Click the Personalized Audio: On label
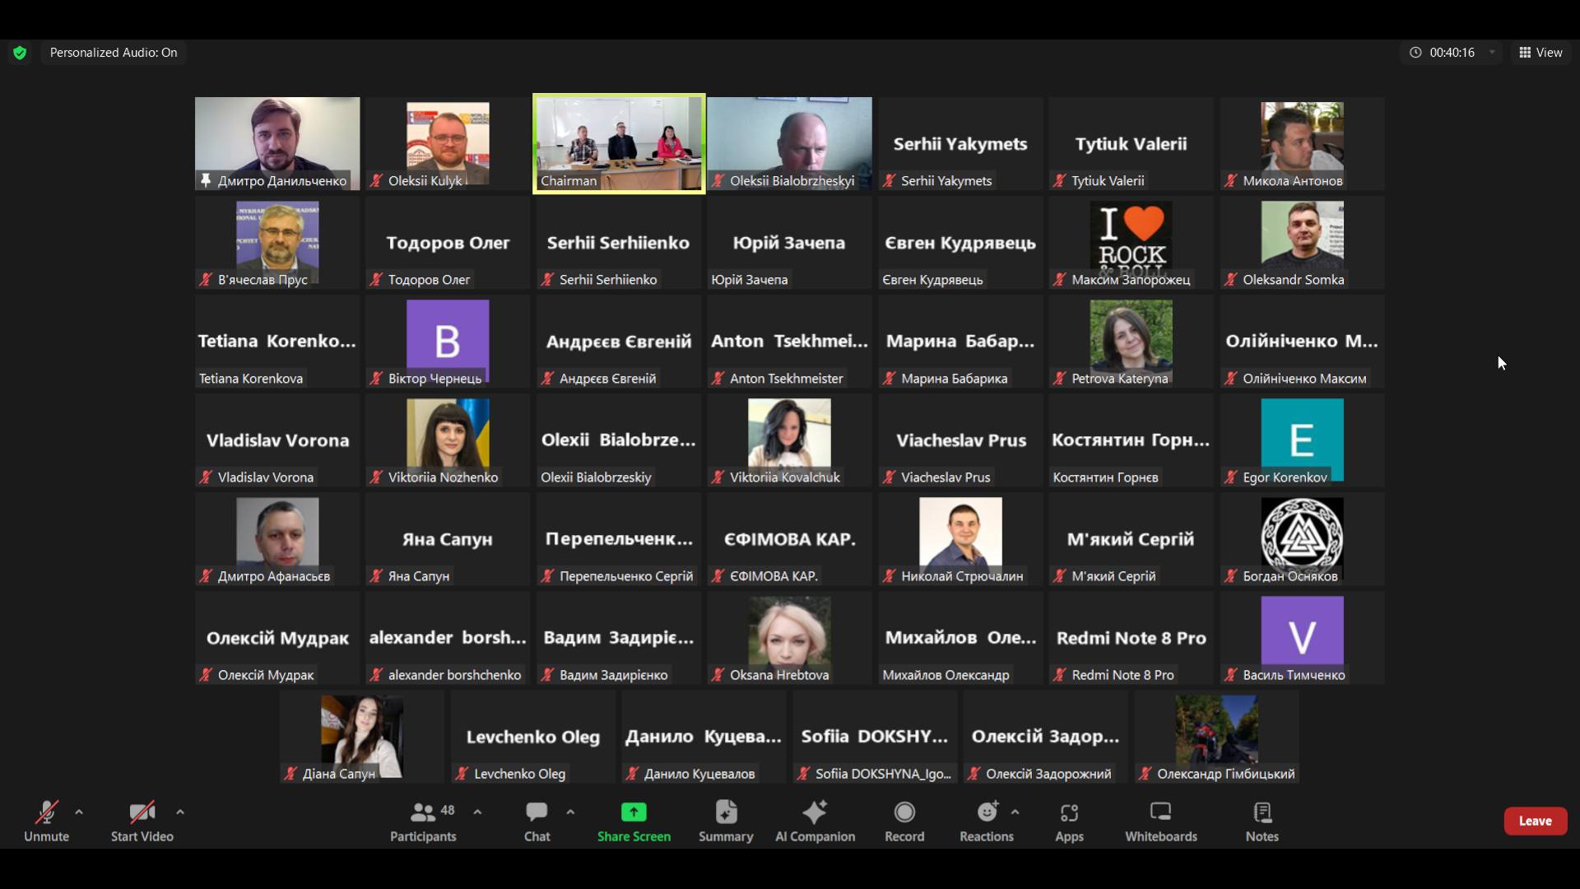 (x=114, y=53)
